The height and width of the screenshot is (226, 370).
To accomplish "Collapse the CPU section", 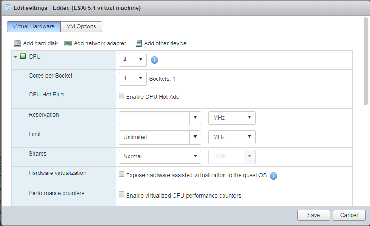I will (16, 57).
